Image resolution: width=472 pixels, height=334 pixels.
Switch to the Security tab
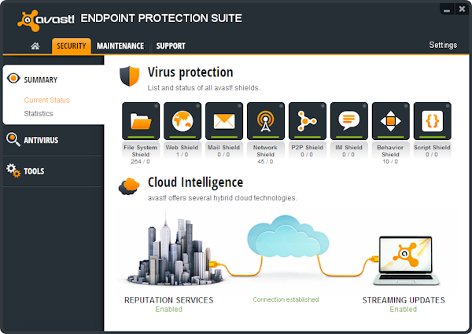point(72,46)
